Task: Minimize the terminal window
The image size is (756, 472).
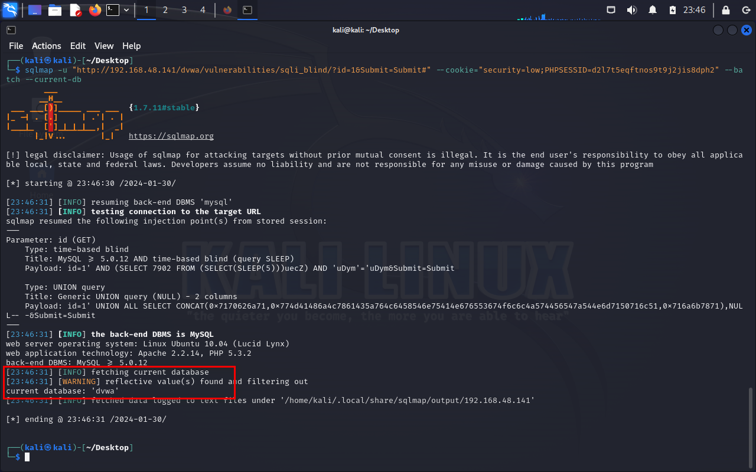Action: pyautogui.click(x=718, y=30)
